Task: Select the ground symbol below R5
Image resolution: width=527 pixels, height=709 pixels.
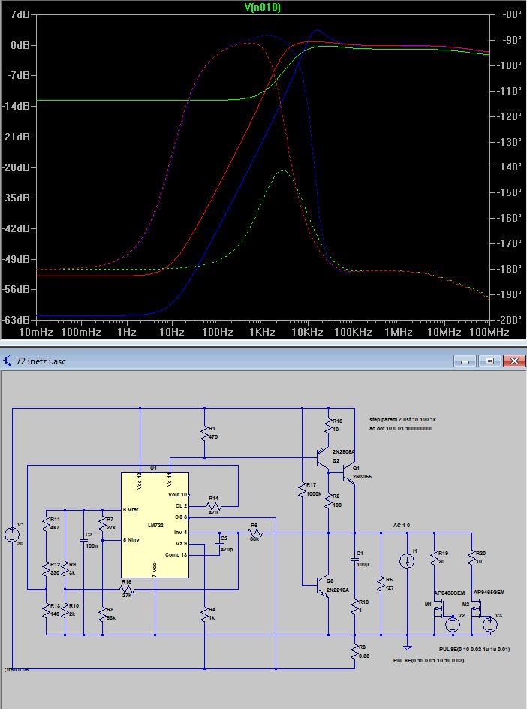Action: point(407,646)
